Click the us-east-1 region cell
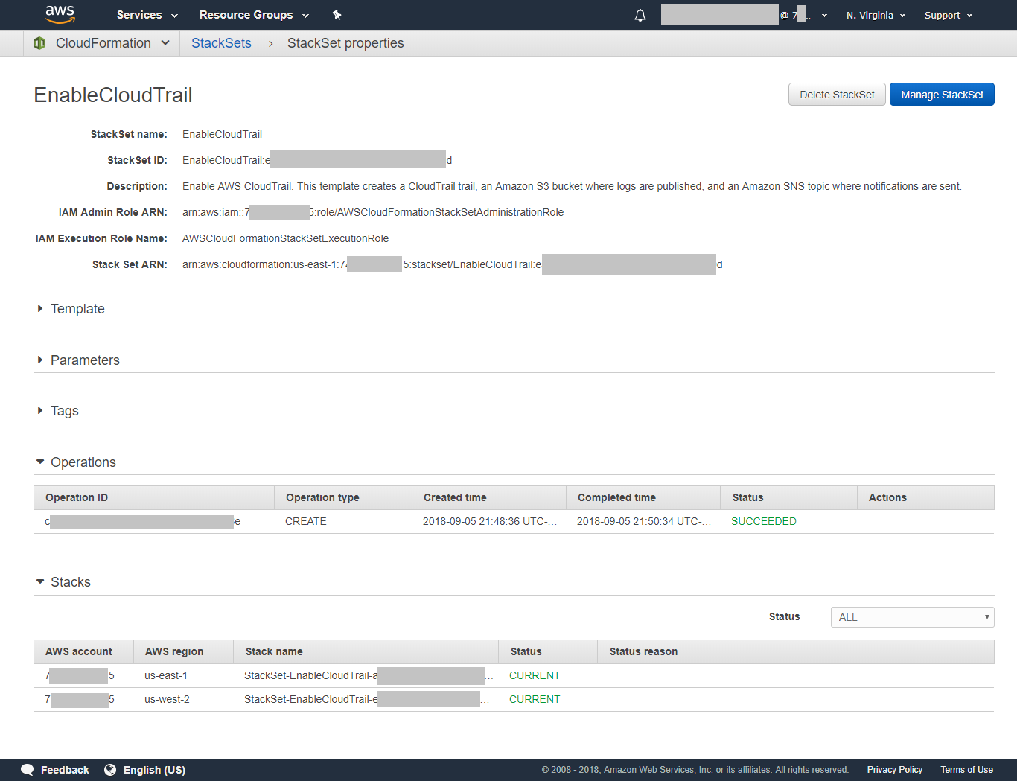 click(166, 675)
